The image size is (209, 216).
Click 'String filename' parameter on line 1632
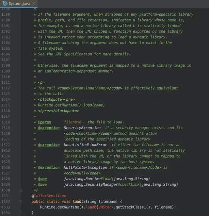[100, 201]
